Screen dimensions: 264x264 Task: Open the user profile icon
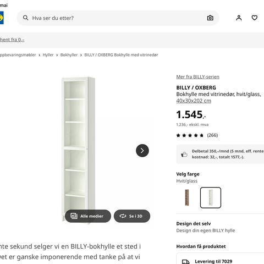click(x=239, y=18)
